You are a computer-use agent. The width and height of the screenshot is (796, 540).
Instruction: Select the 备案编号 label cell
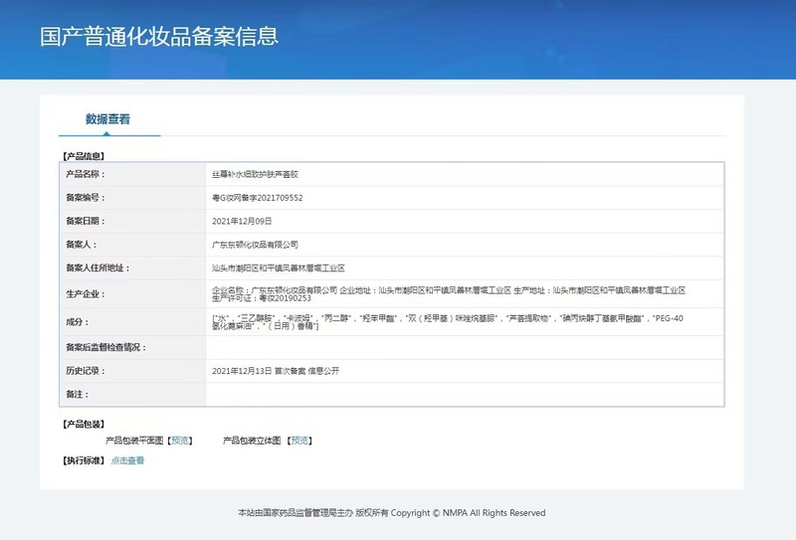pos(132,198)
